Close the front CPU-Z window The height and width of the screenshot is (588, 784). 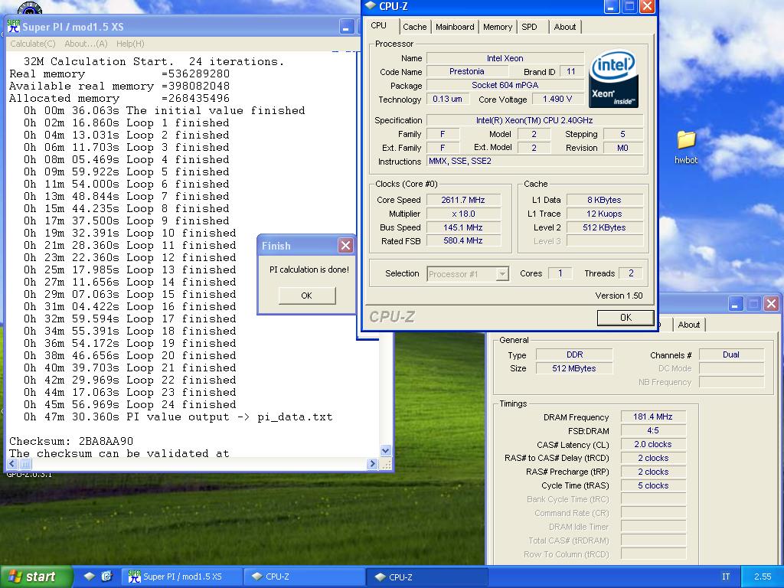(x=647, y=6)
